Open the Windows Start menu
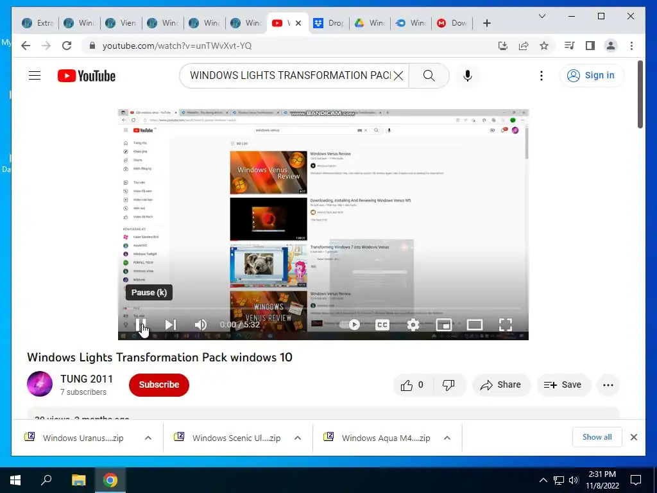This screenshot has height=493, width=657. coord(15,480)
